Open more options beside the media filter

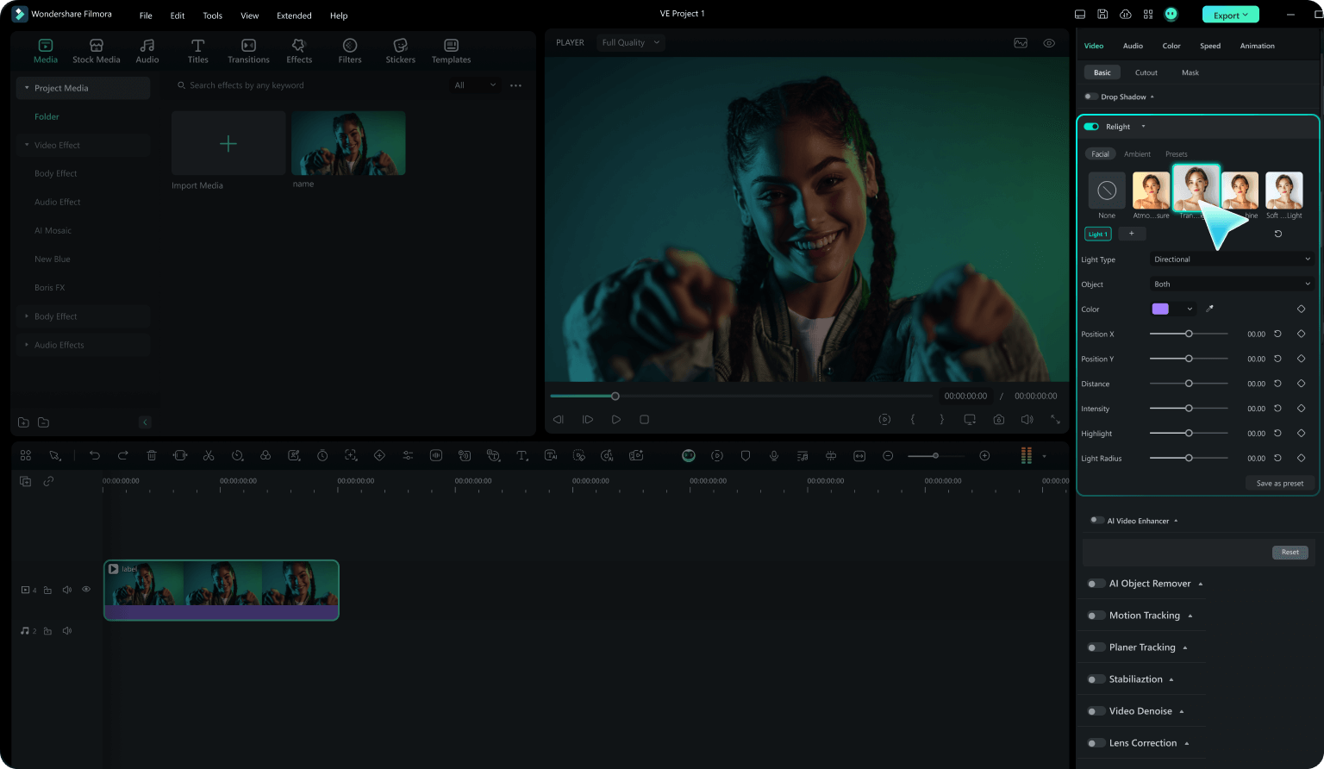[x=515, y=85]
